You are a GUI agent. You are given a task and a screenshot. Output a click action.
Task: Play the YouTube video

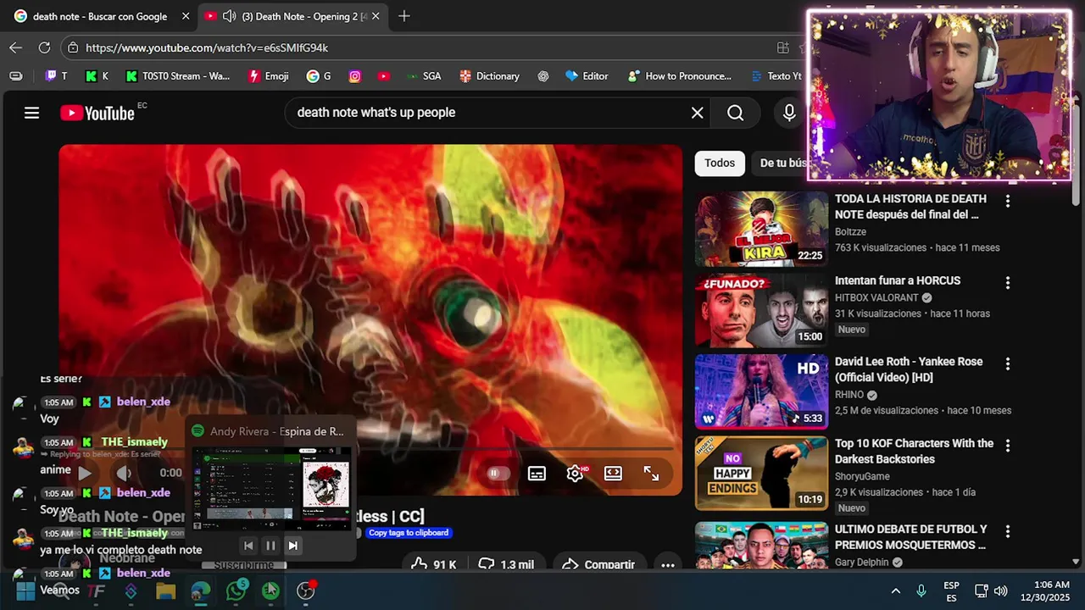pyautogui.click(x=85, y=473)
